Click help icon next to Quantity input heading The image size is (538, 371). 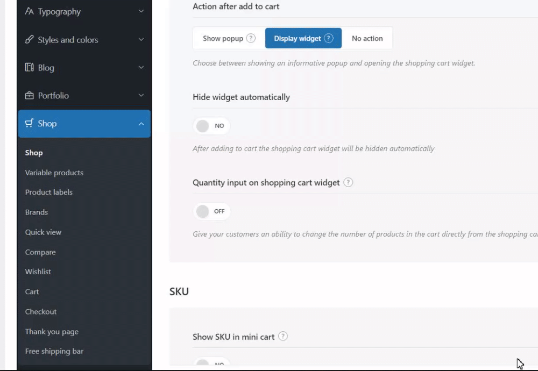(348, 182)
